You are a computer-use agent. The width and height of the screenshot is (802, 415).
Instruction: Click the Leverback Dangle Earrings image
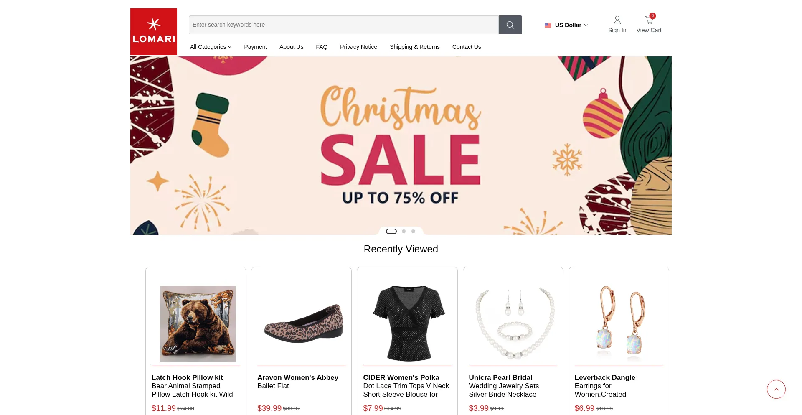(x=619, y=323)
